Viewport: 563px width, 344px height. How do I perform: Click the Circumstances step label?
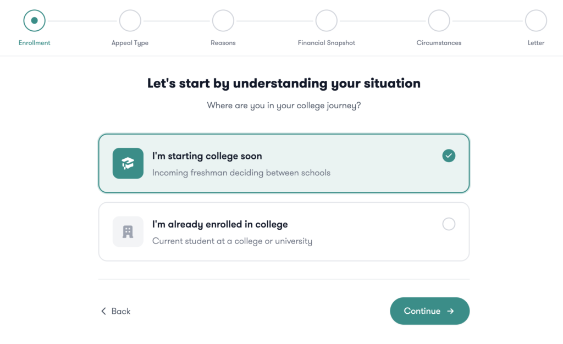click(x=439, y=43)
